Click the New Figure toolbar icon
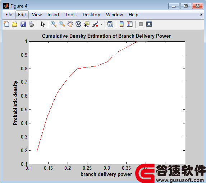Viewport: 206px width, 183px height. coord(6,24)
